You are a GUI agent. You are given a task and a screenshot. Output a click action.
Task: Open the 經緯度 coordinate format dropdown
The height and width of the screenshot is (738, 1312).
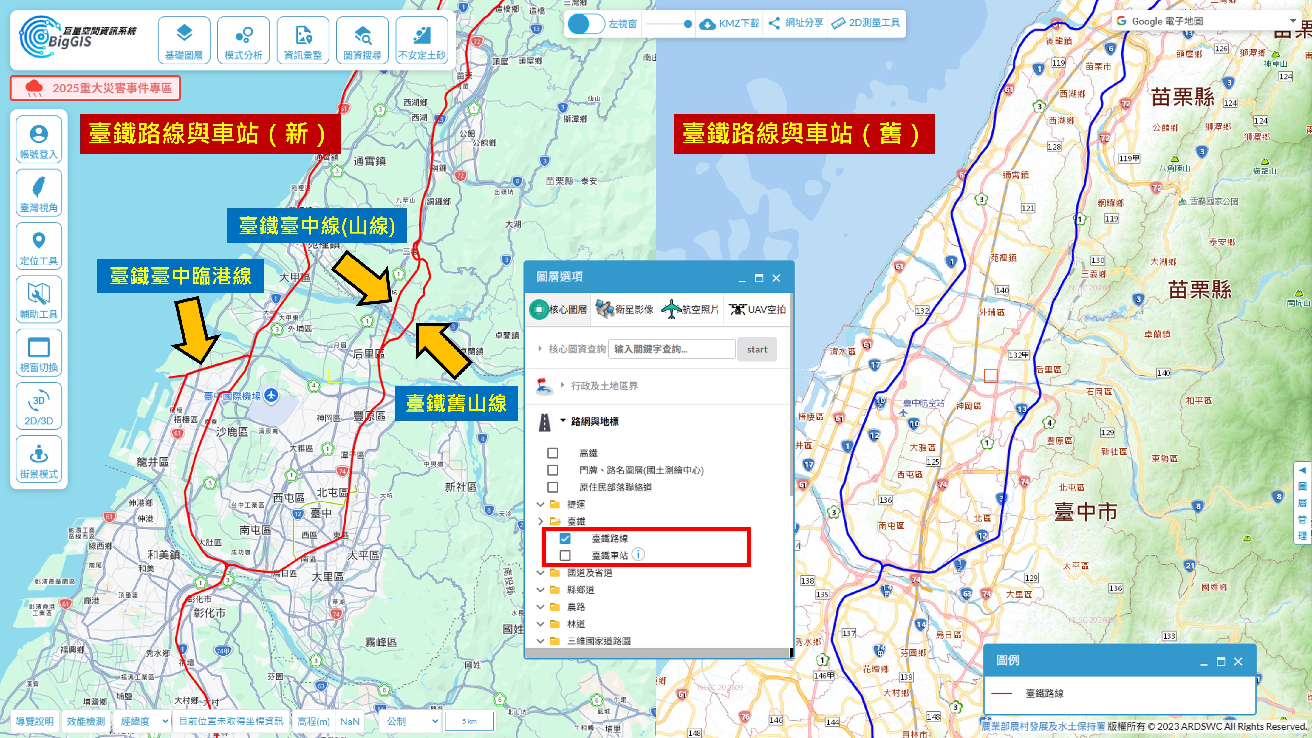144,721
